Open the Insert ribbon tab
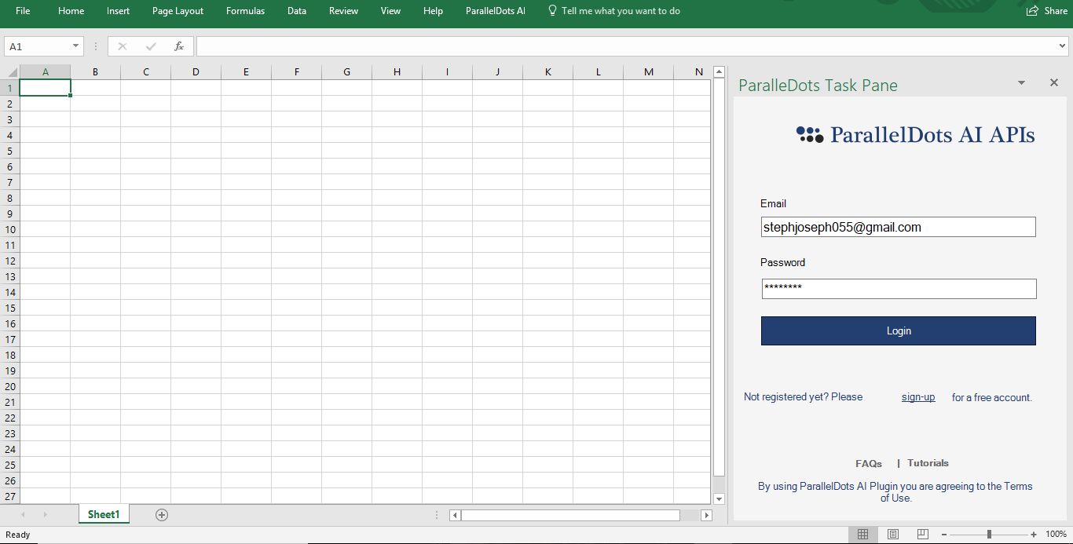This screenshot has height=544, width=1073. pyautogui.click(x=119, y=11)
